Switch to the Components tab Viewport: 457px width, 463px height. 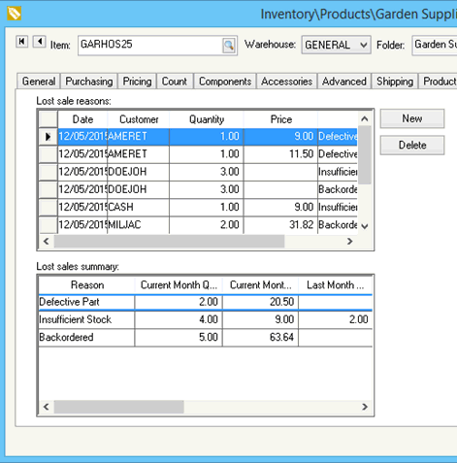[225, 82]
